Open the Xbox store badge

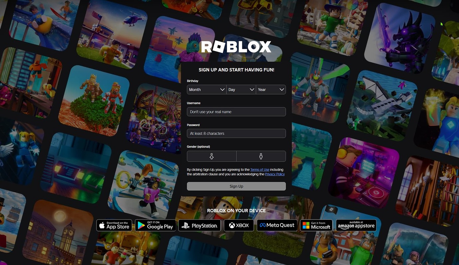239,225
